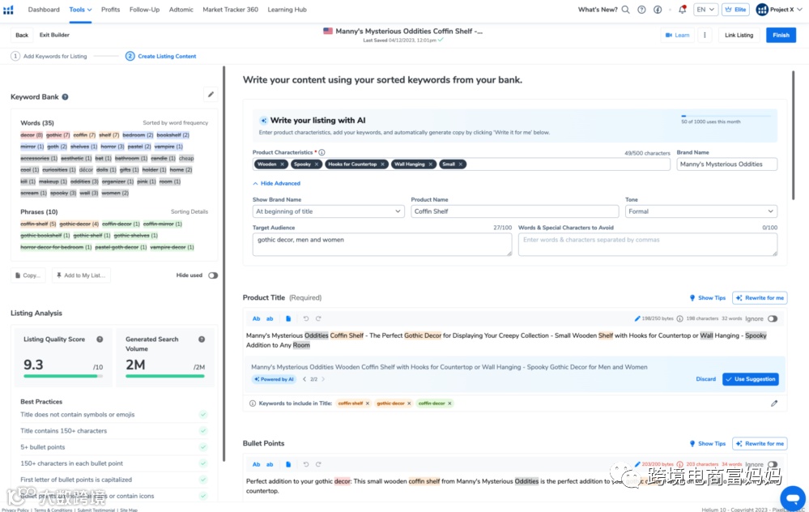Open the chat support bubble
The image size is (809, 512).
793,497
